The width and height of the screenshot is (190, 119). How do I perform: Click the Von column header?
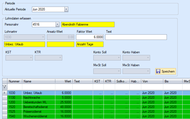(152, 81)
